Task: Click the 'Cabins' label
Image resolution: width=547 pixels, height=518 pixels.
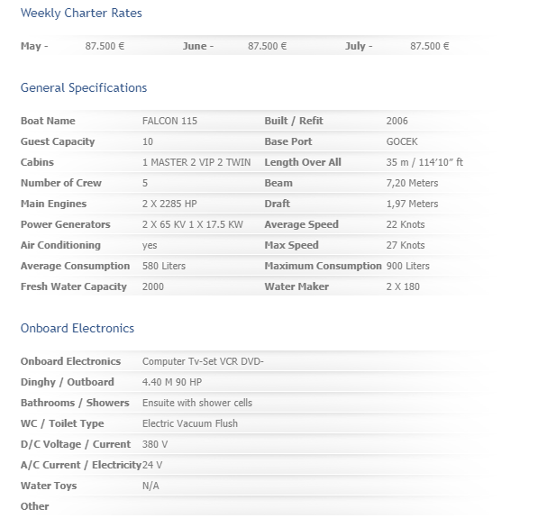Action: (37, 162)
